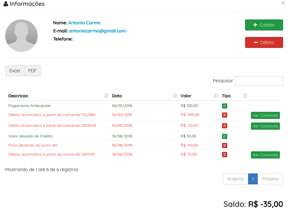Click C badge of Pagamento Antecipado row
The height and width of the screenshot is (211, 288).
pyautogui.click(x=224, y=106)
